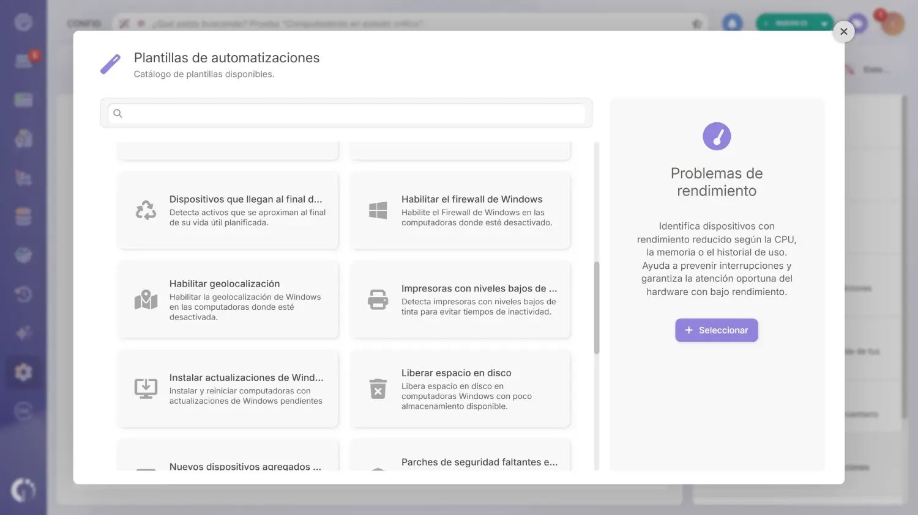Select 'Instalar actualizaciones de Wind...' template
This screenshot has height=515, width=918.
point(228,389)
